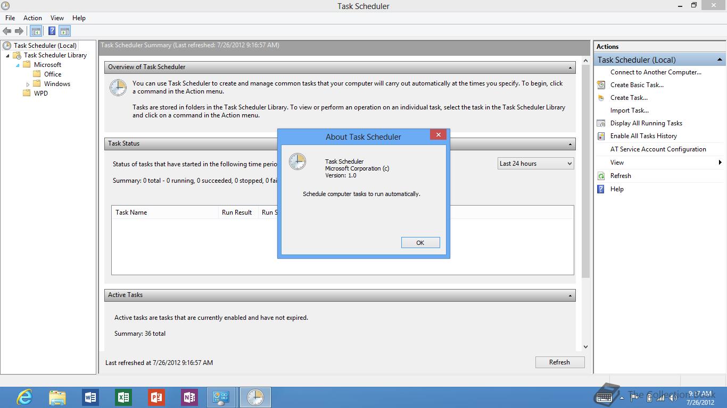Collapse the Task Status section
The image size is (727, 408).
570,144
